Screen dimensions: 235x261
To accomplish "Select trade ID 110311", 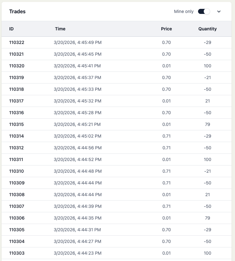I will (16, 159).
